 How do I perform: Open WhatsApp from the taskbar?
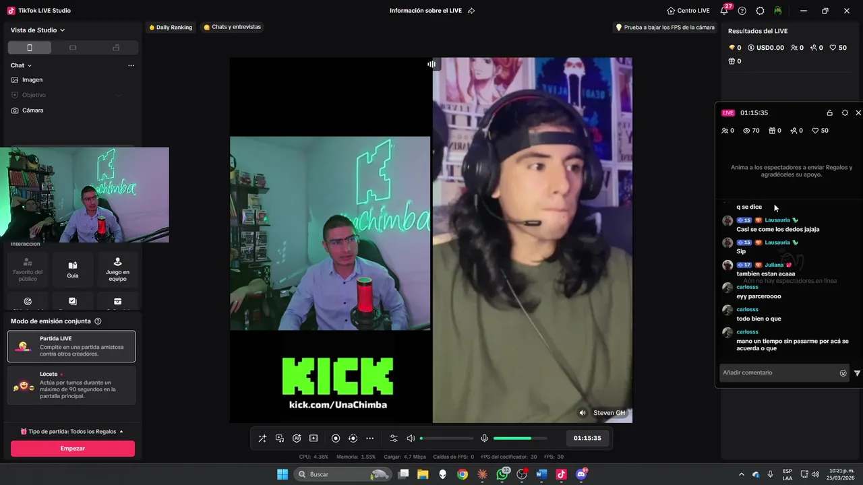point(502,474)
